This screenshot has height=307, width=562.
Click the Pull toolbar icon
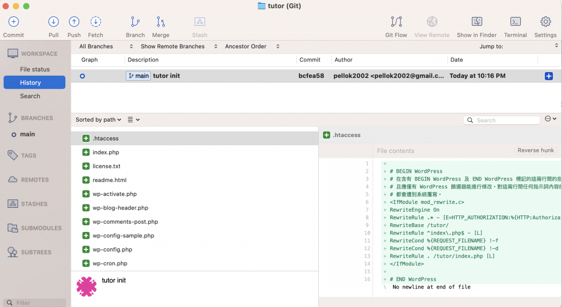[53, 22]
